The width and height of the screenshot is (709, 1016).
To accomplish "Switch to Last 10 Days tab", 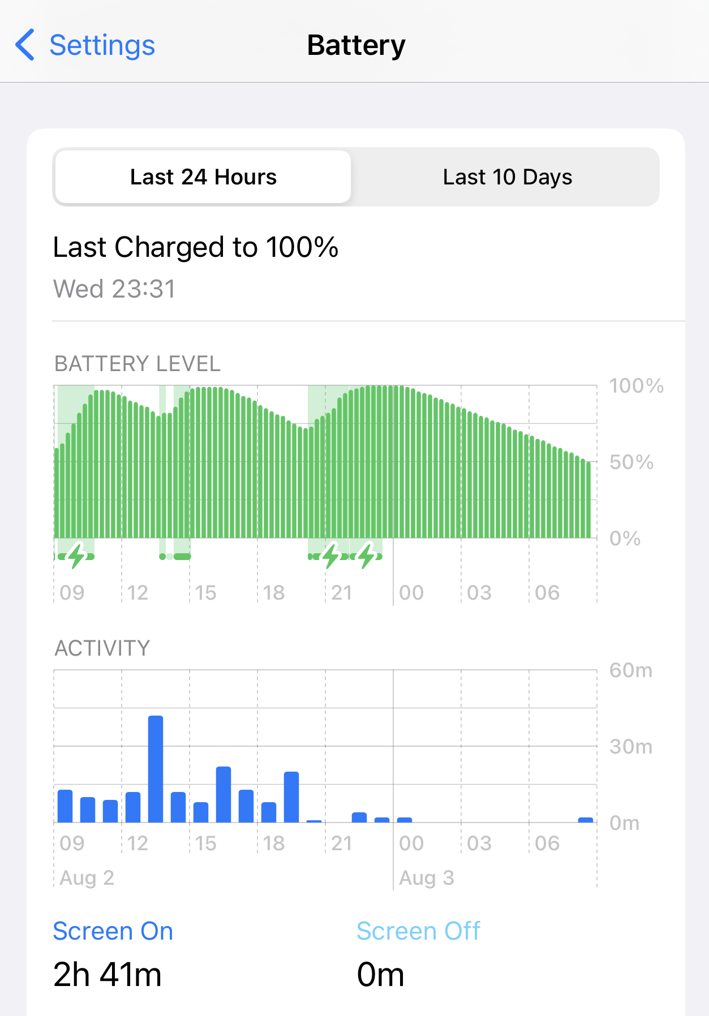I will point(507,177).
